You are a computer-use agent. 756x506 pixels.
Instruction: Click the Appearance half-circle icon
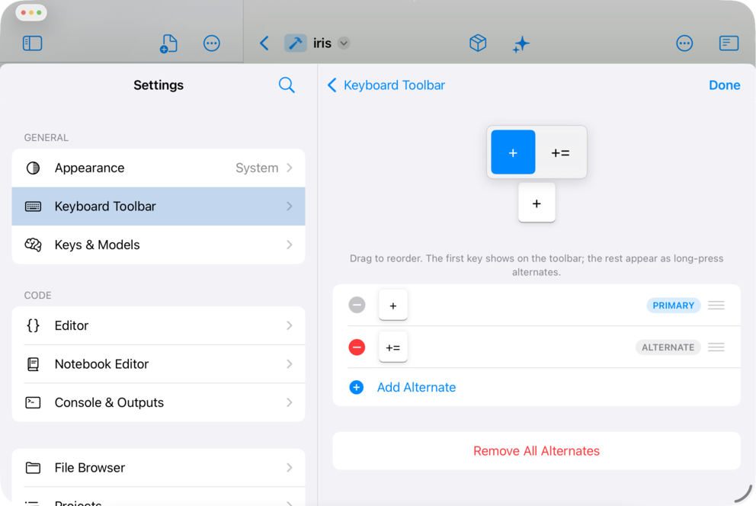point(33,168)
